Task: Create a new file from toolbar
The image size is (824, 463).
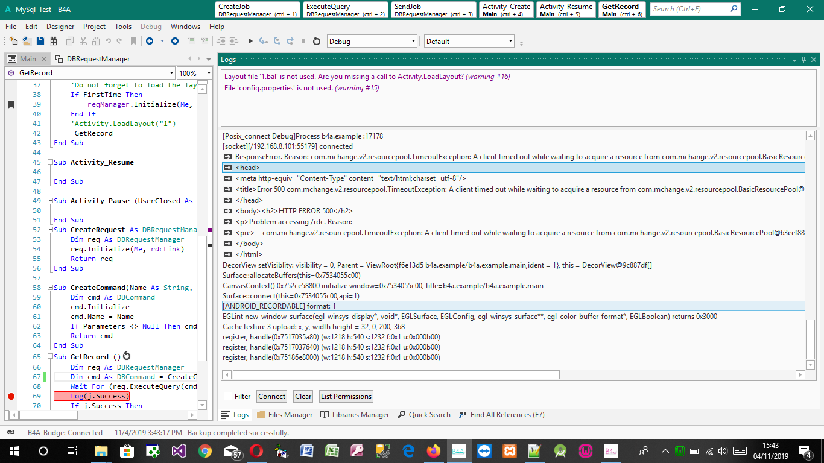Action: (x=13, y=41)
